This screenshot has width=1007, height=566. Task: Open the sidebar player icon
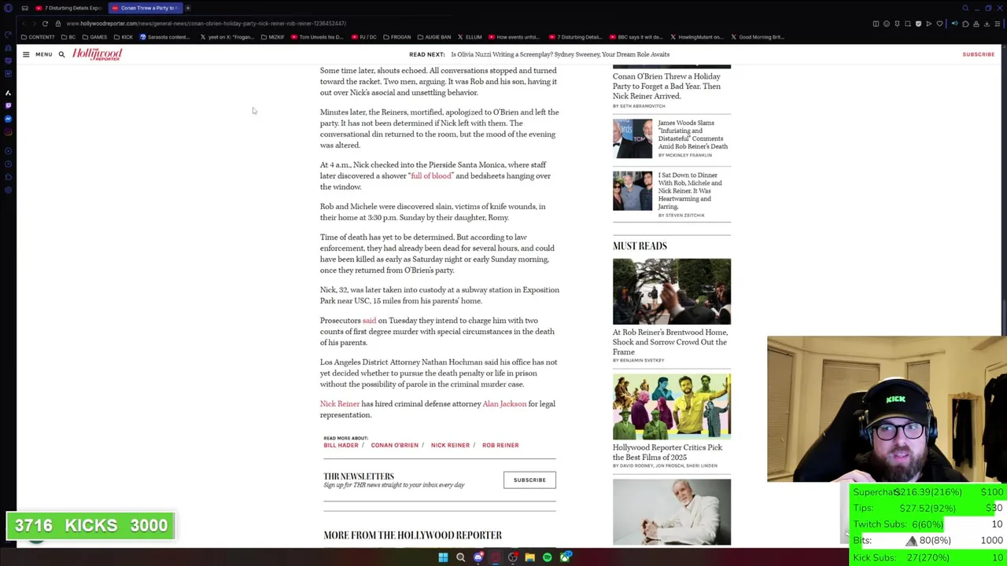(8, 151)
